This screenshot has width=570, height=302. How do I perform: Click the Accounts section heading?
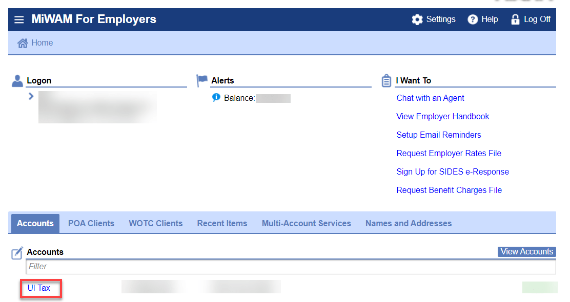coord(45,252)
